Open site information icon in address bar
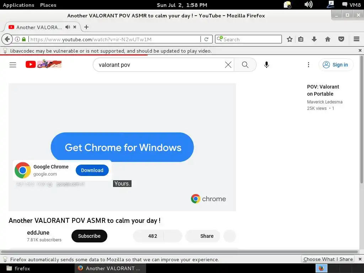 pyautogui.click(x=17, y=39)
